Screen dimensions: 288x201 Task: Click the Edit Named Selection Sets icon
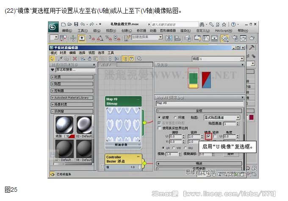point(127,38)
